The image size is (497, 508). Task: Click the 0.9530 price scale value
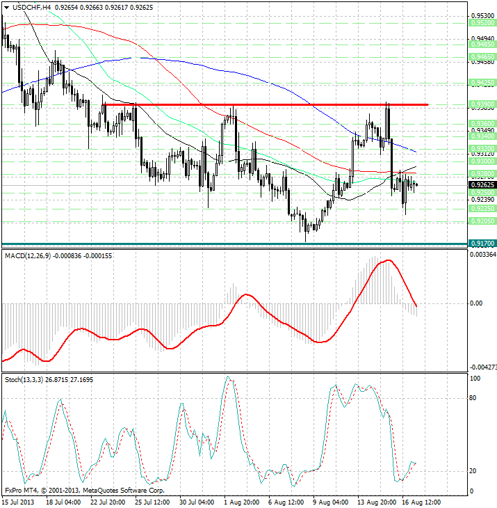[483, 15]
